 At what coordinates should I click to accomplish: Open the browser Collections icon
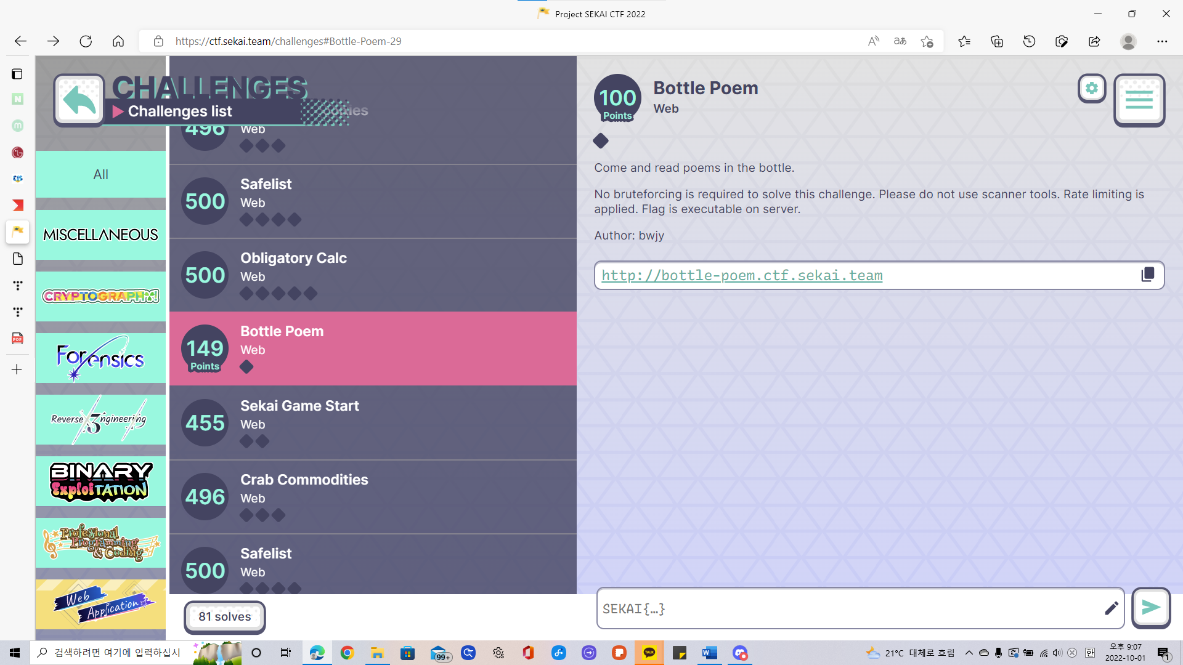[997, 41]
